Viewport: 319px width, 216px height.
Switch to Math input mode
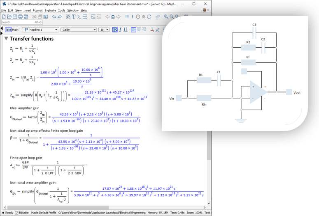click(x=15, y=30)
